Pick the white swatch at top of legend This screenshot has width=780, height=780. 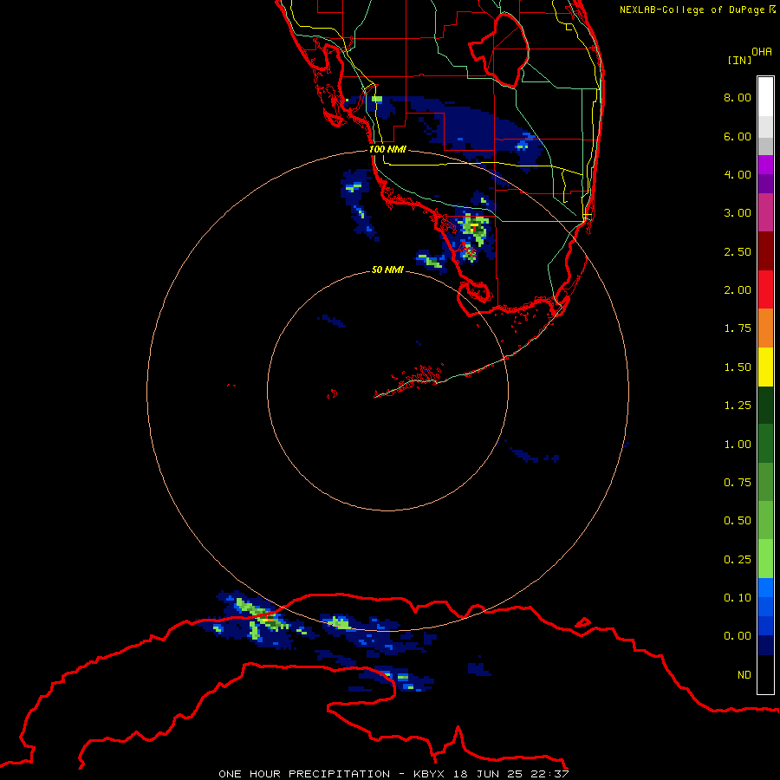tap(765, 97)
